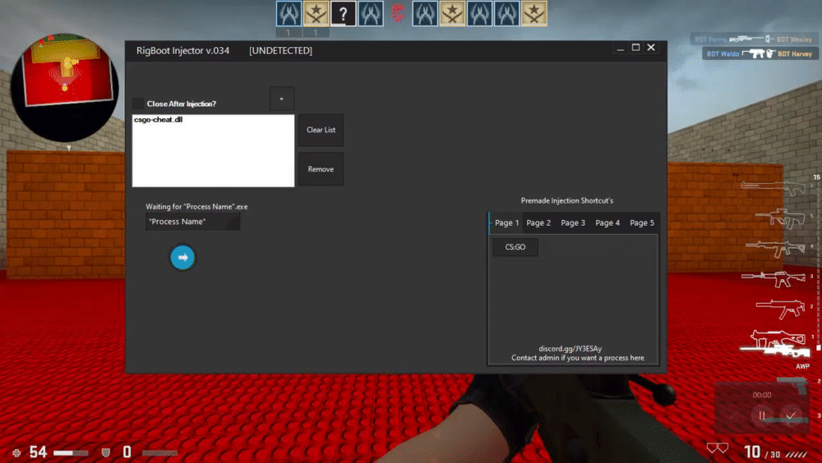Click the Clear List button
This screenshot has width=822, height=463.
tap(321, 130)
